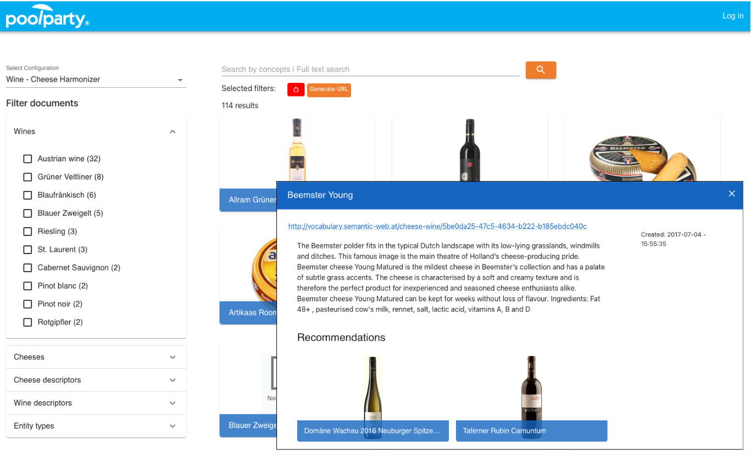Check the Pinot noir (2) checkbox

[x=27, y=303]
